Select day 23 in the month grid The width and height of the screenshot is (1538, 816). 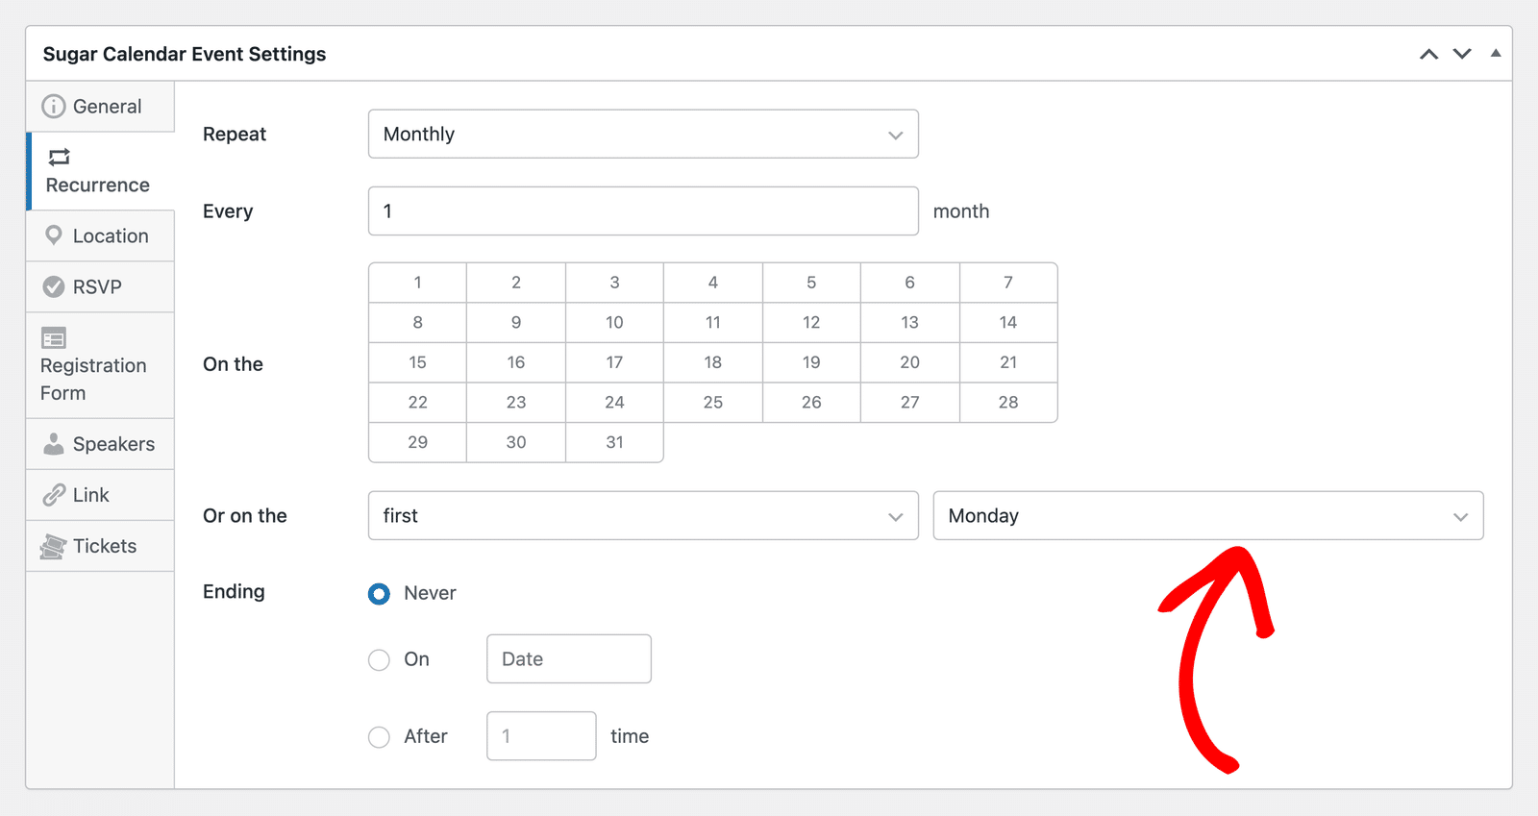[x=516, y=403]
